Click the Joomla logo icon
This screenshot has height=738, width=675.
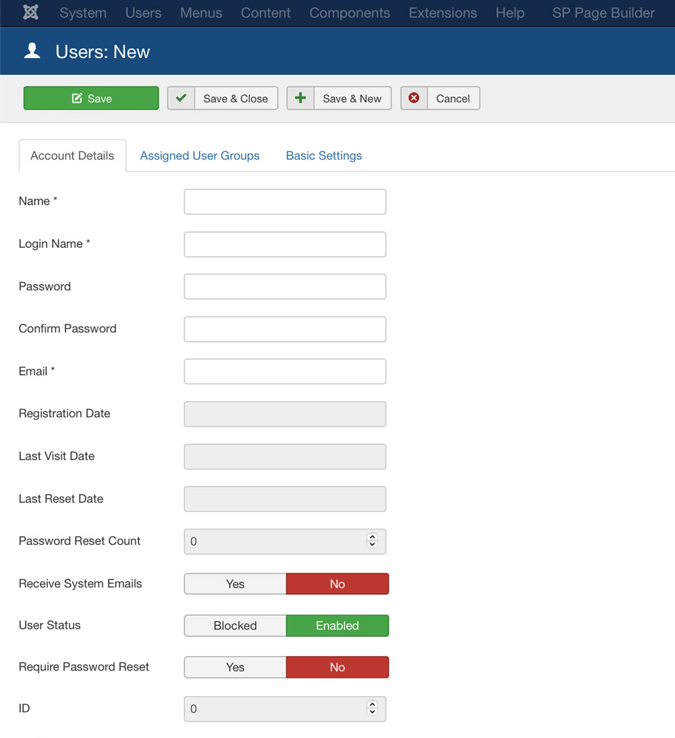30,12
